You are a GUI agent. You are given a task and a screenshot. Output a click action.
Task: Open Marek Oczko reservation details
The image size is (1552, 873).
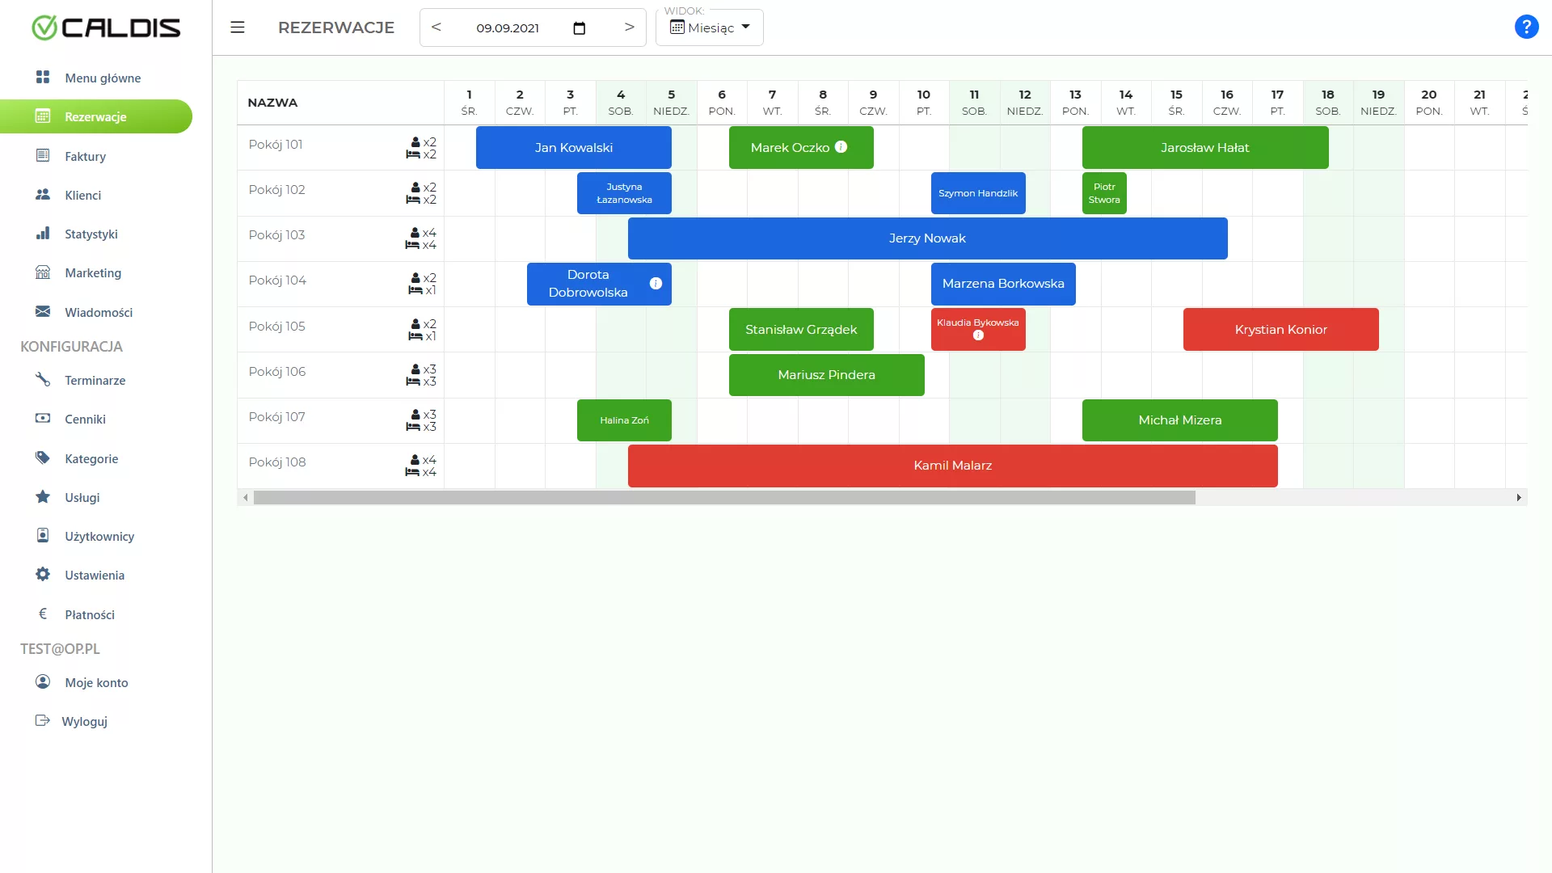[x=802, y=147]
